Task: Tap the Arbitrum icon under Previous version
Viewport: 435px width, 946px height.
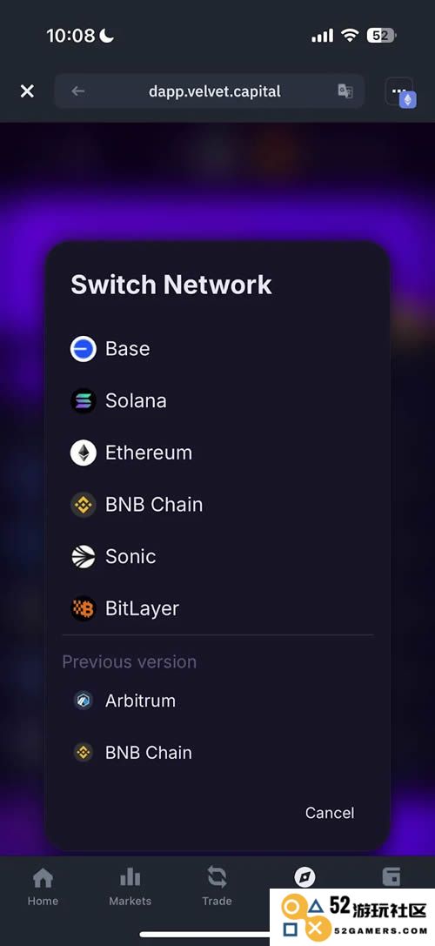Action: tap(84, 701)
